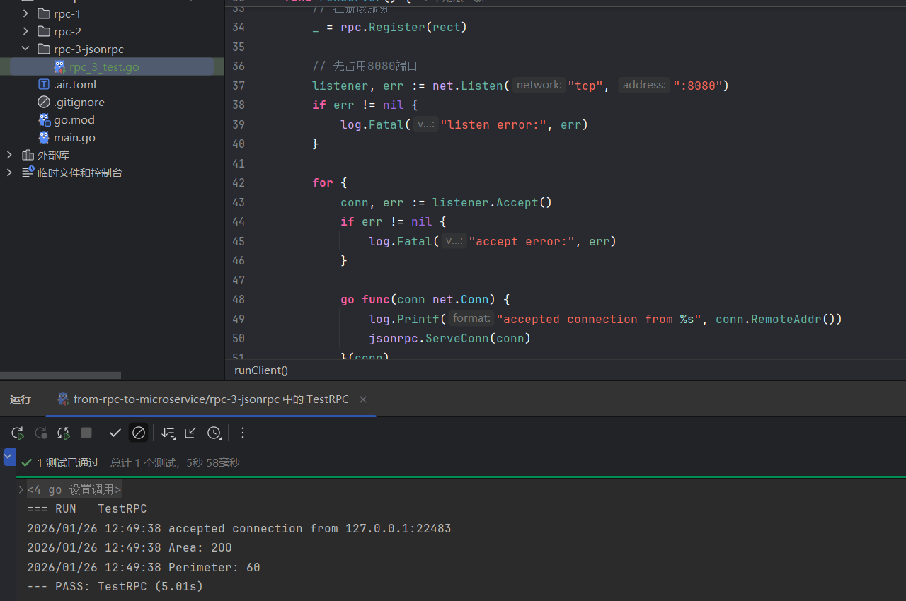Toggle Show Ignored tests filter

139,433
